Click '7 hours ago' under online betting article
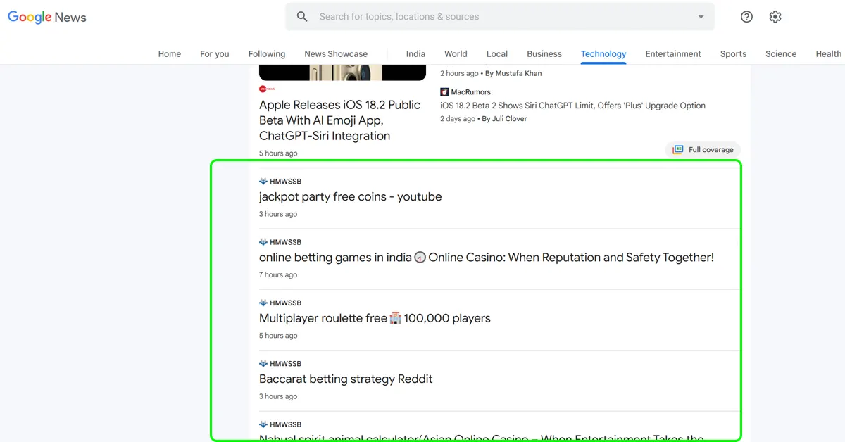This screenshot has width=845, height=442. tap(278, 275)
